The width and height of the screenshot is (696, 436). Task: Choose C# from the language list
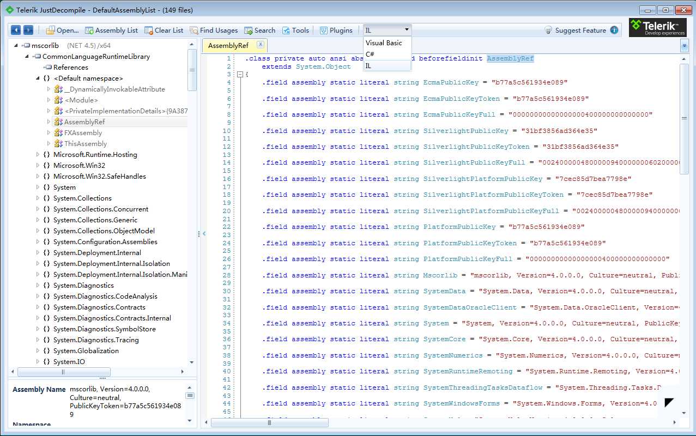click(387, 54)
